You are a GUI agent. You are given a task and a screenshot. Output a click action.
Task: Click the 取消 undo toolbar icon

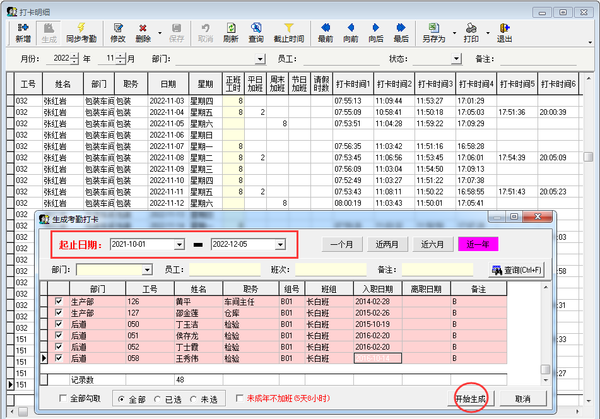pyautogui.click(x=206, y=33)
